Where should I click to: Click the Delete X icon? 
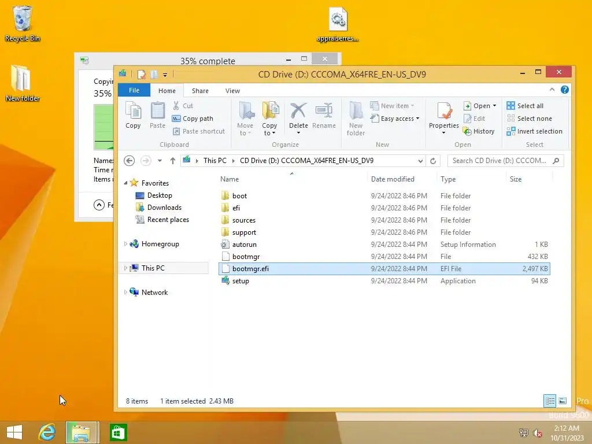click(298, 111)
